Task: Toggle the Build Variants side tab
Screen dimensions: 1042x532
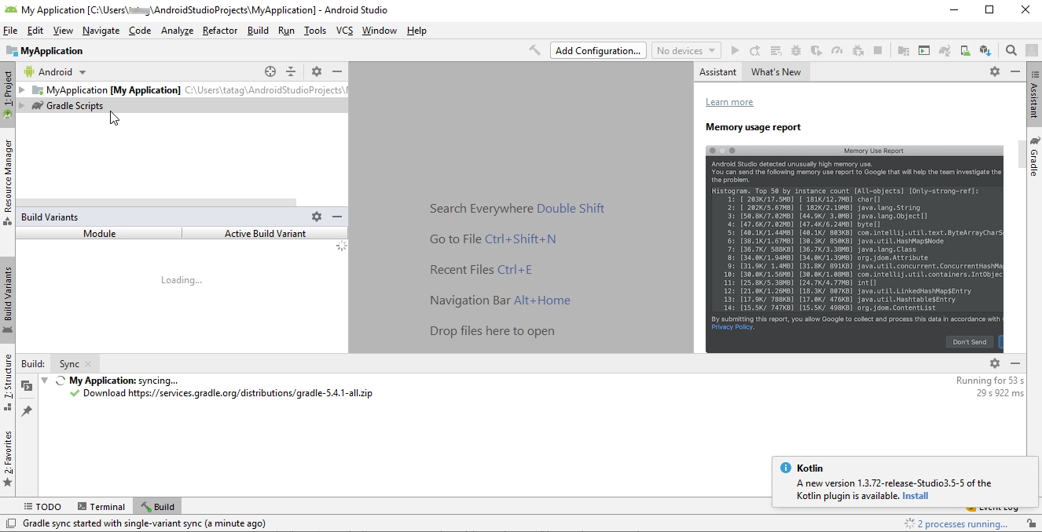Action: pos(8,299)
